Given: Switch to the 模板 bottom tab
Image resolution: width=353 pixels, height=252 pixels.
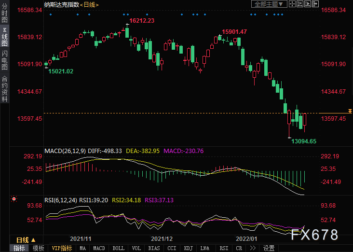Looking at the screenshot, I should point(38,248).
